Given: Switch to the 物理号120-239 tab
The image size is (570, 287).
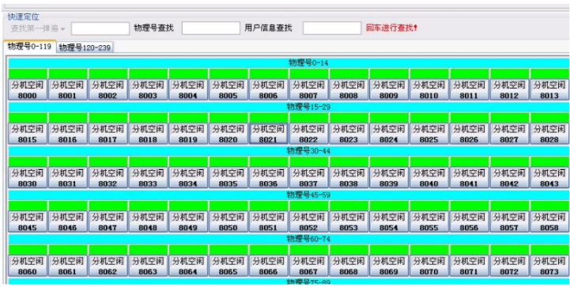Looking at the screenshot, I should (x=85, y=47).
